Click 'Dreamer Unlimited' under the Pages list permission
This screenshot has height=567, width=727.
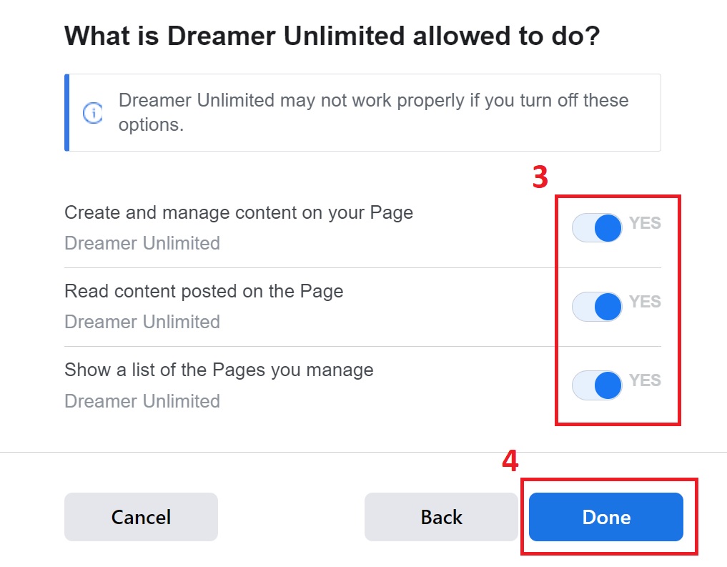[x=142, y=402]
